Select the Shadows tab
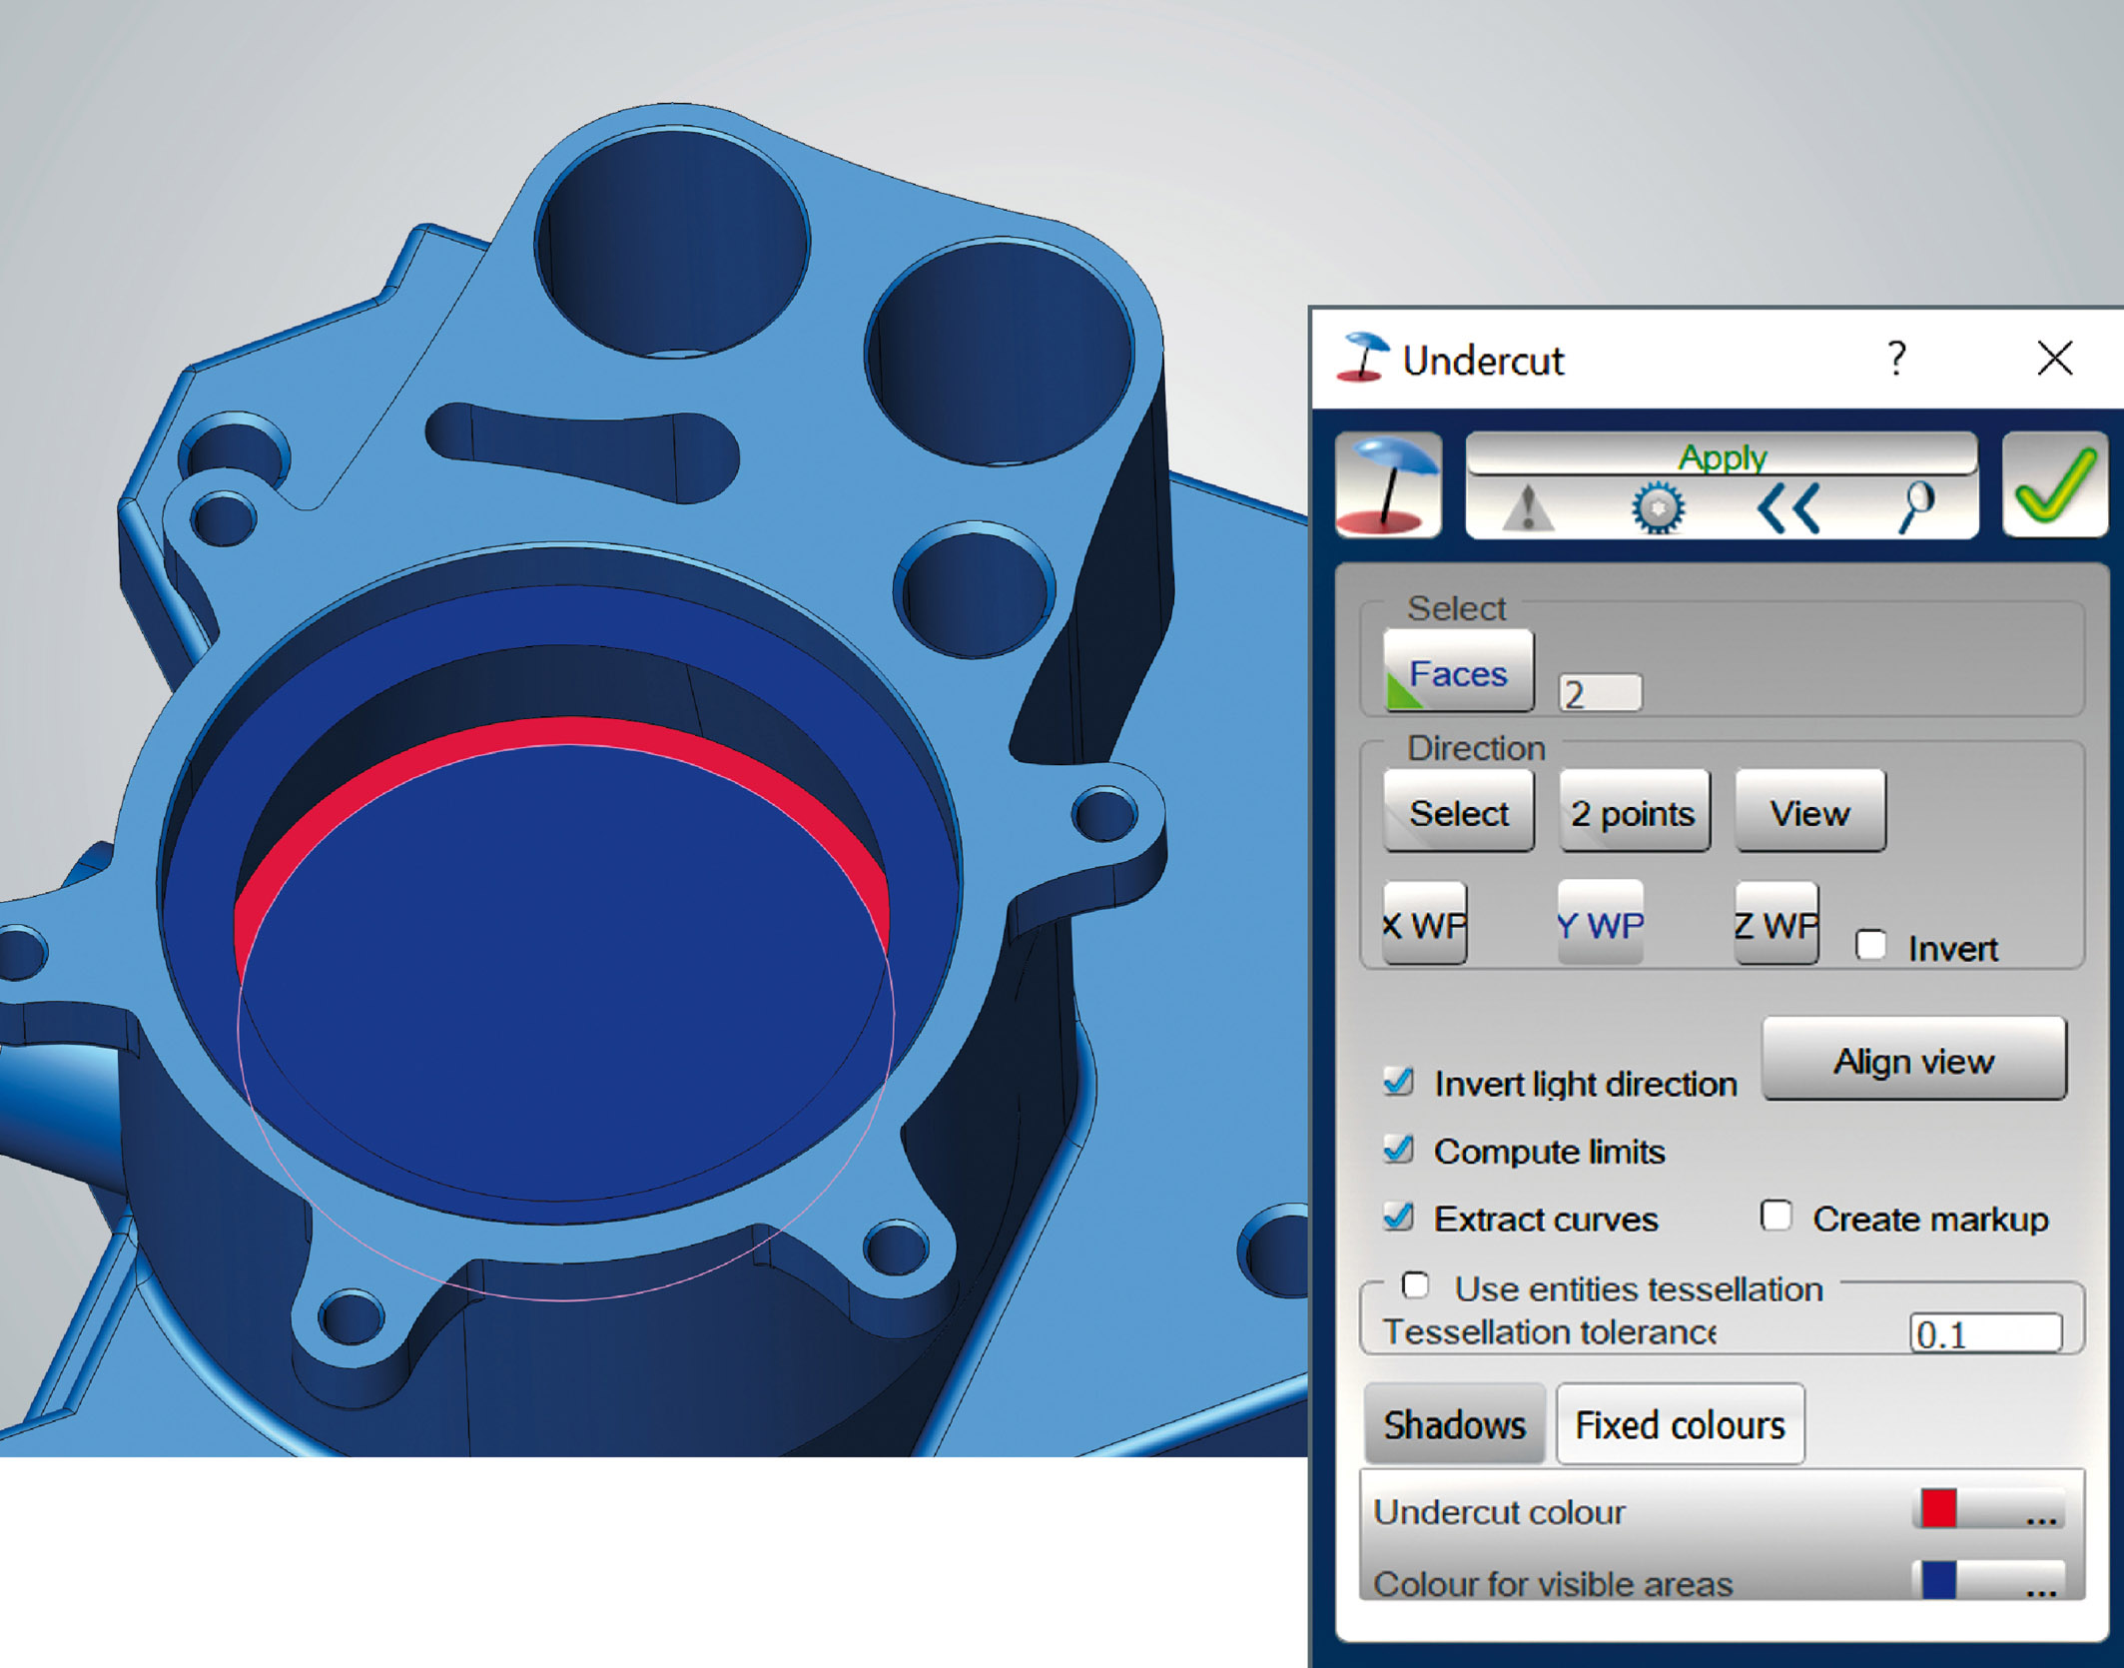 1454,1425
